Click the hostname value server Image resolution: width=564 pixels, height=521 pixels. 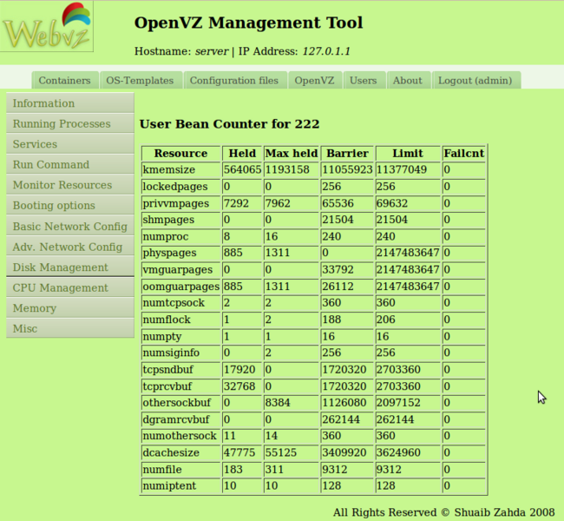click(x=212, y=51)
